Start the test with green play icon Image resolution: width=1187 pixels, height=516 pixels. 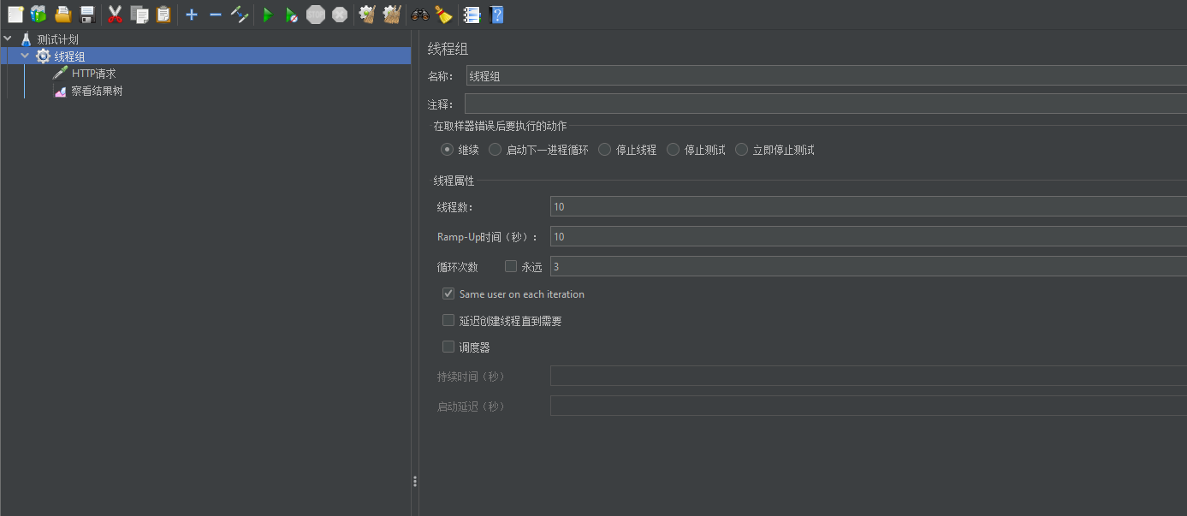pos(268,15)
